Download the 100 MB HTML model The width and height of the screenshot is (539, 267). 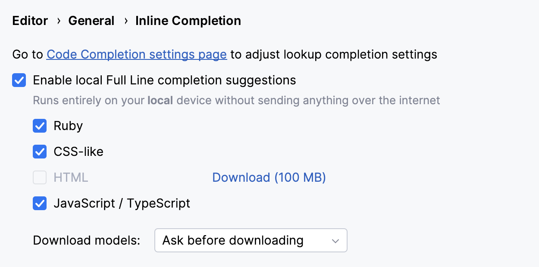(269, 177)
